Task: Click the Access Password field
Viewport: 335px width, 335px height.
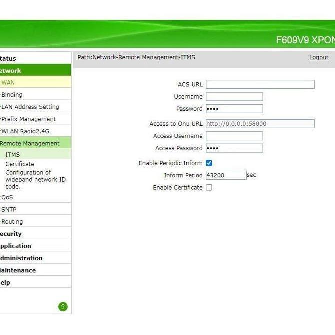Action: 234,148
